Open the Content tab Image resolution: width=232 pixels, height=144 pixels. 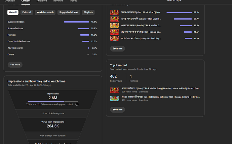point(26,1)
